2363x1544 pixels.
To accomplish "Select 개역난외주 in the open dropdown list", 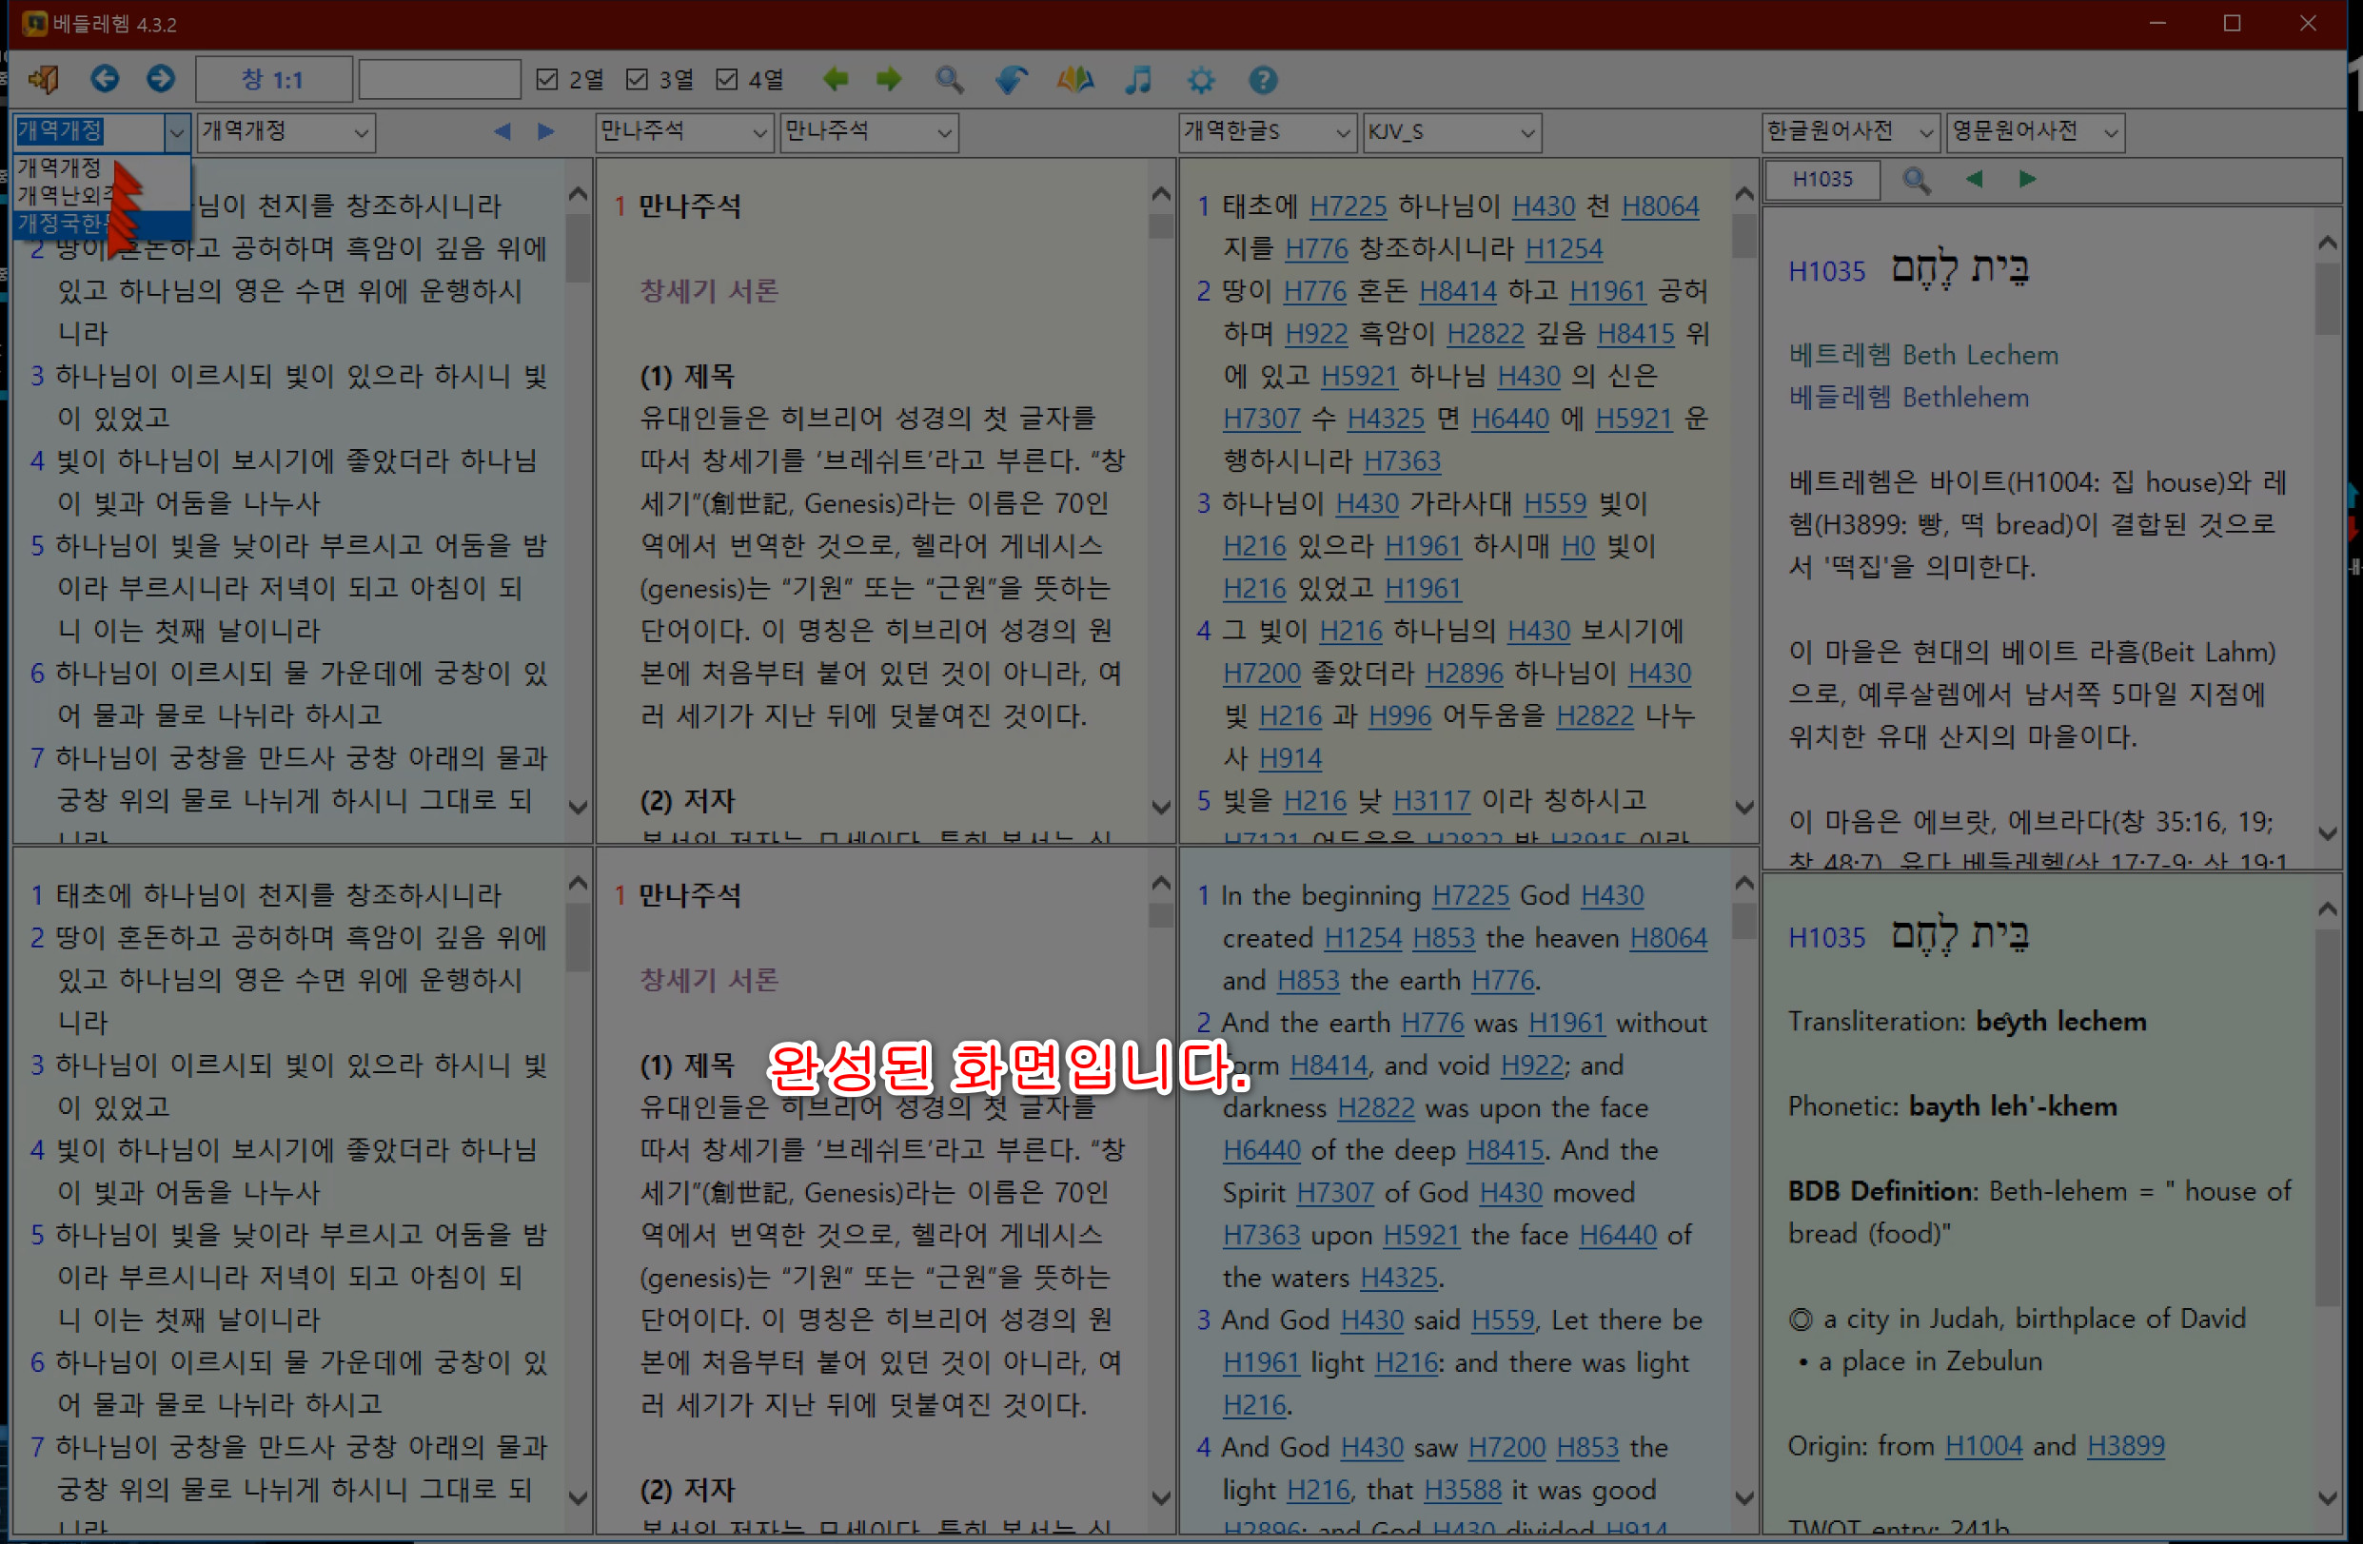I will pyautogui.click(x=101, y=195).
